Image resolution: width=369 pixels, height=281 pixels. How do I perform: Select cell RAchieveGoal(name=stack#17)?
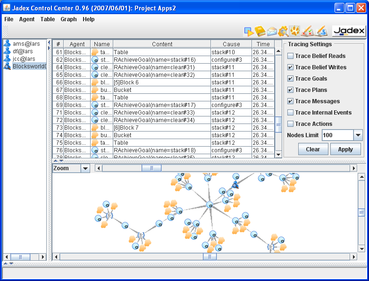click(162, 105)
